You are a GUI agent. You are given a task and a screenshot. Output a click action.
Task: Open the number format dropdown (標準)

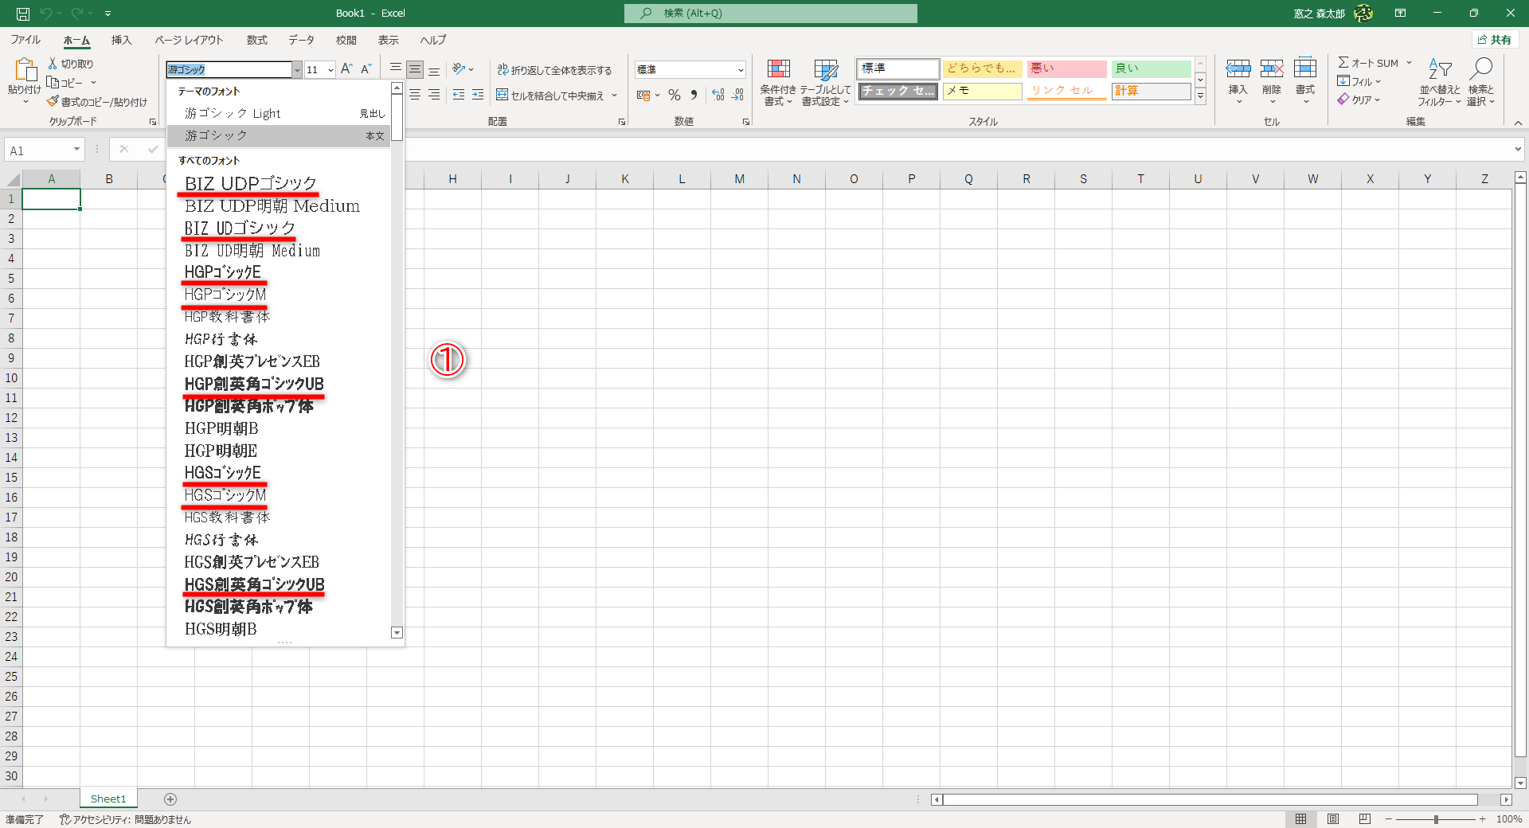coord(741,70)
